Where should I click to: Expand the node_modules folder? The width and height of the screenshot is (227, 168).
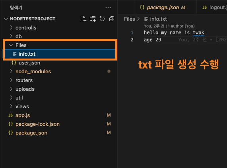point(11,71)
